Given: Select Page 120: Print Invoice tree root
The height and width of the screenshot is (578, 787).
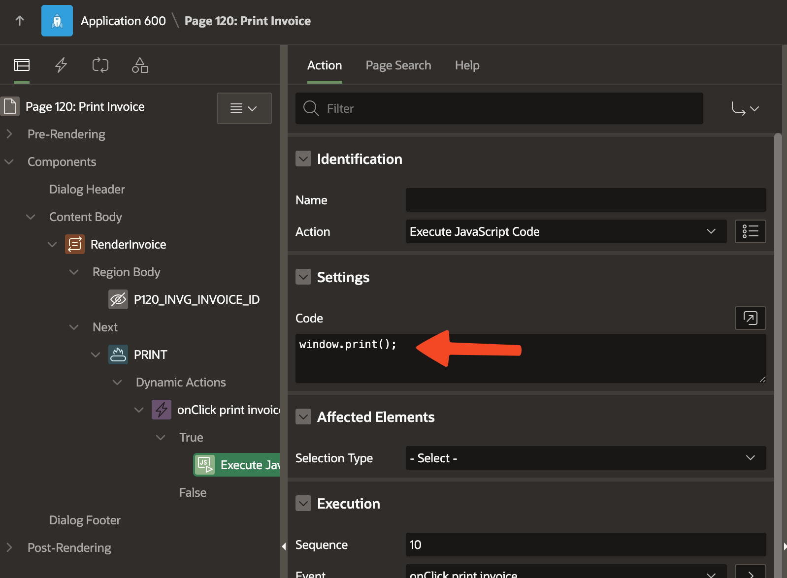Looking at the screenshot, I should click(x=85, y=106).
